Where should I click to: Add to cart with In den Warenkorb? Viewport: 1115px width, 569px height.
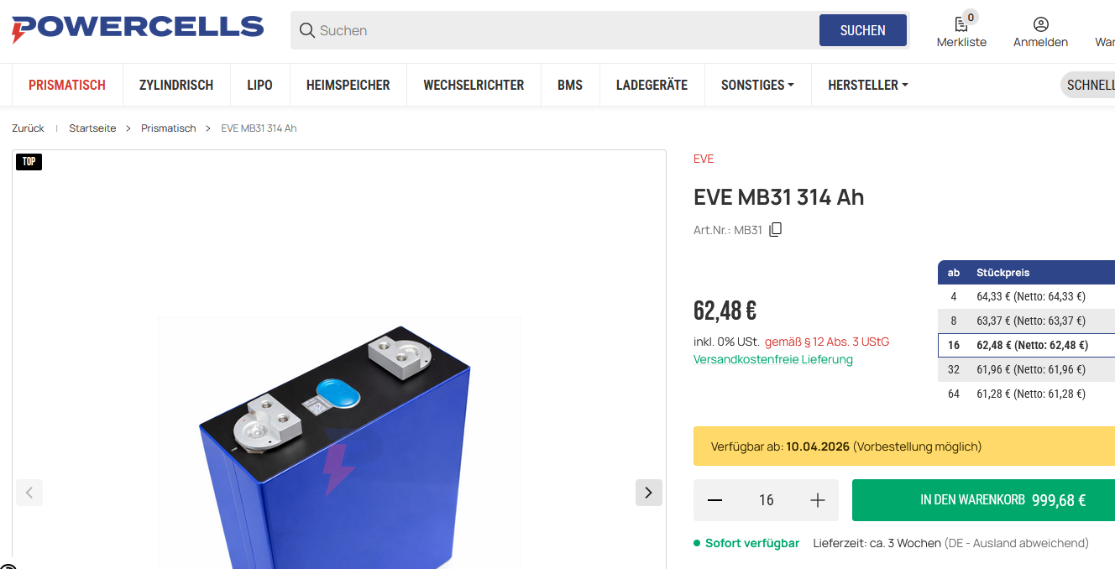tap(983, 500)
